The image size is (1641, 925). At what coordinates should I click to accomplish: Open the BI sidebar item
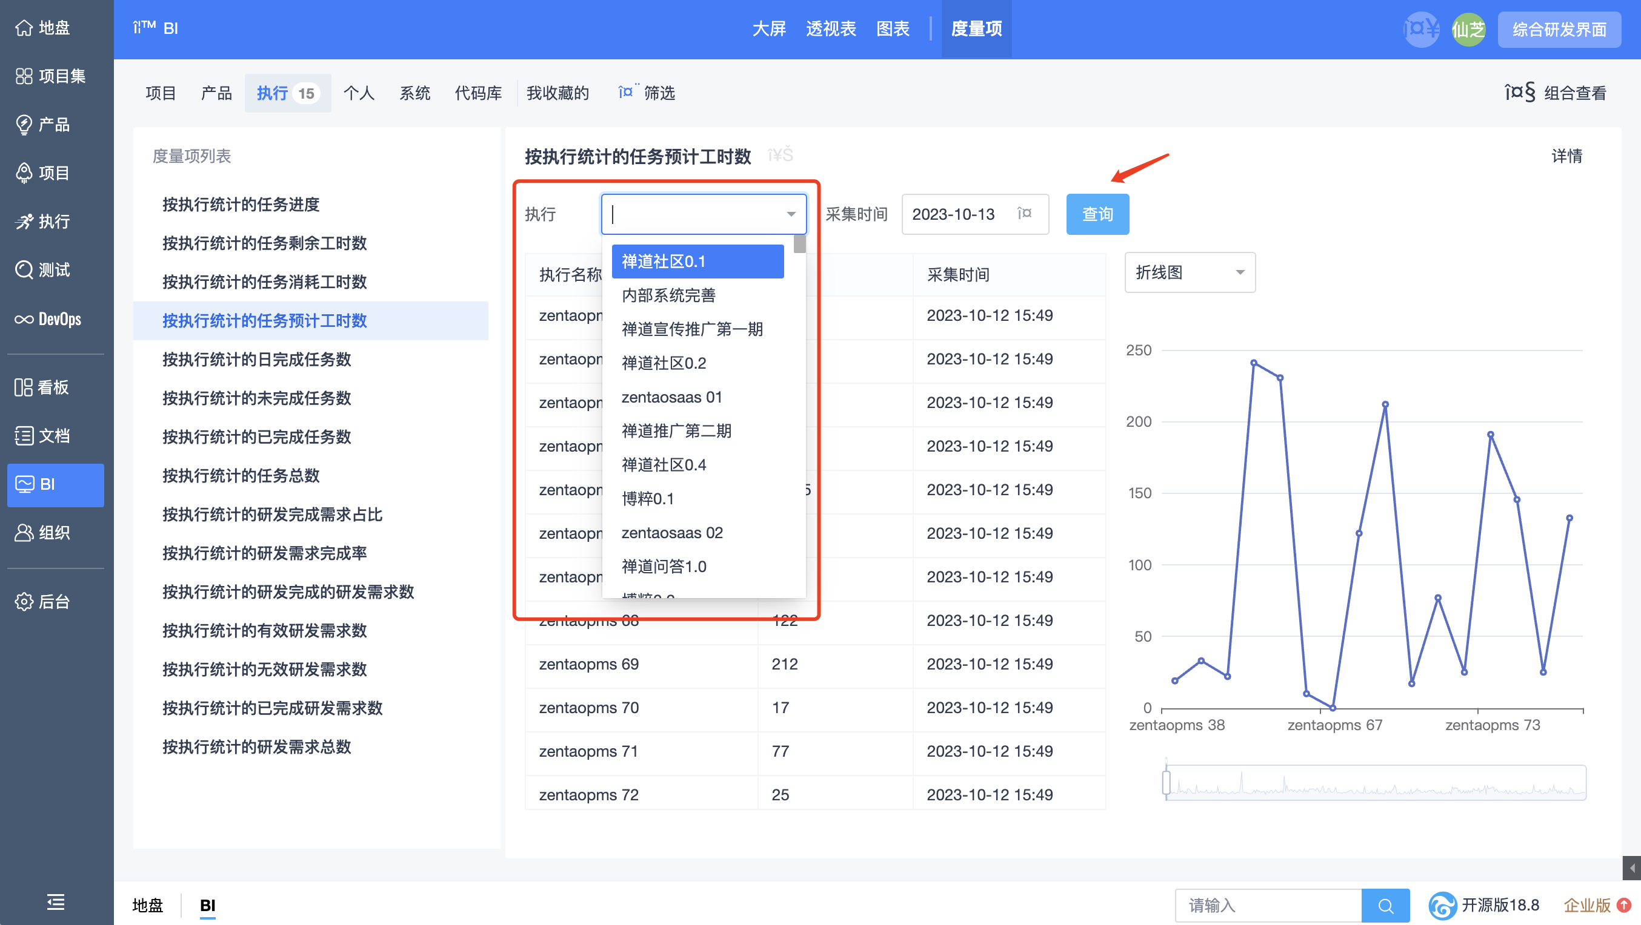pos(56,485)
